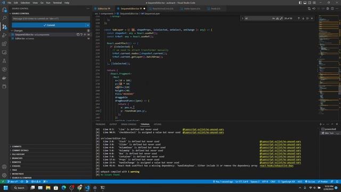Toggle Match Whole Word in find widget
The image size is (341, 192).
pos(277,19)
